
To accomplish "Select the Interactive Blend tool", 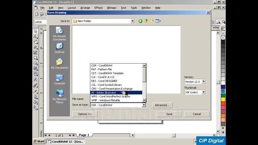I will [x=35, y=85].
